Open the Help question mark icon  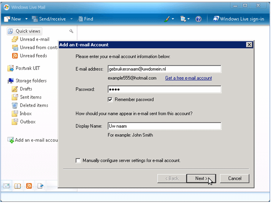click(x=198, y=19)
